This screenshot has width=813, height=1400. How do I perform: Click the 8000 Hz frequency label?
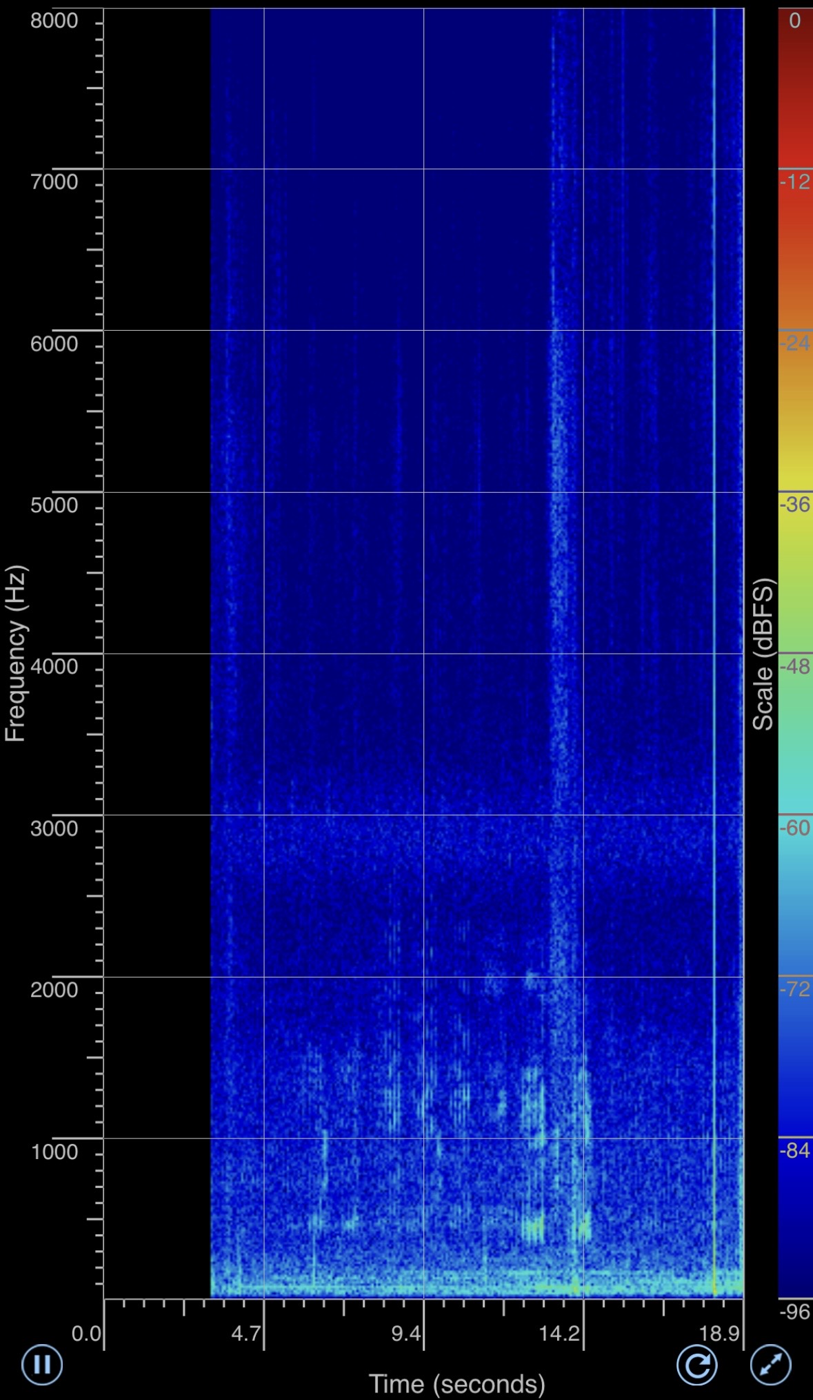point(54,21)
